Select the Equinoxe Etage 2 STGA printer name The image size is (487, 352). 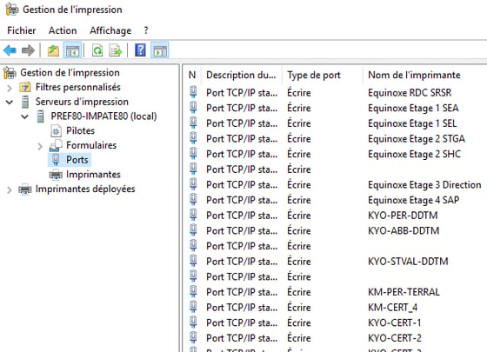417,138
